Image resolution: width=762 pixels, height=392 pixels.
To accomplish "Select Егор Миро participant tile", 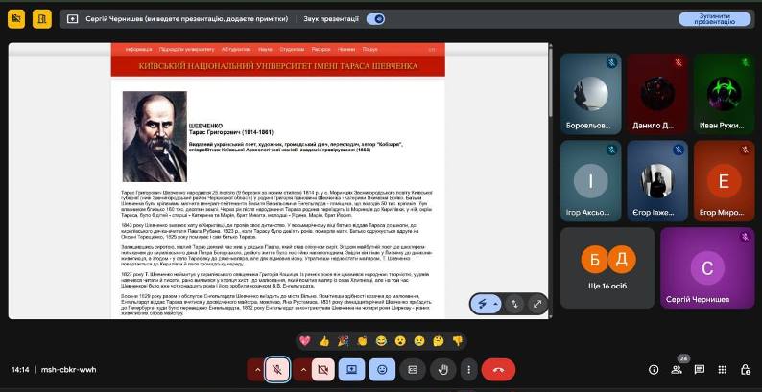I will [725, 181].
